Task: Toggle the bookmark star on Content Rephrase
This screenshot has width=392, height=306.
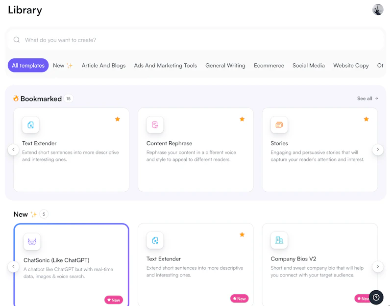Action: pyautogui.click(x=242, y=119)
